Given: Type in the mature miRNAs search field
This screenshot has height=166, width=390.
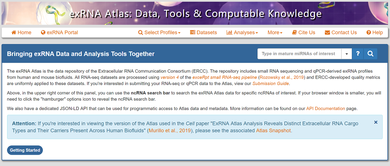Looking at the screenshot, I should [x=299, y=54].
